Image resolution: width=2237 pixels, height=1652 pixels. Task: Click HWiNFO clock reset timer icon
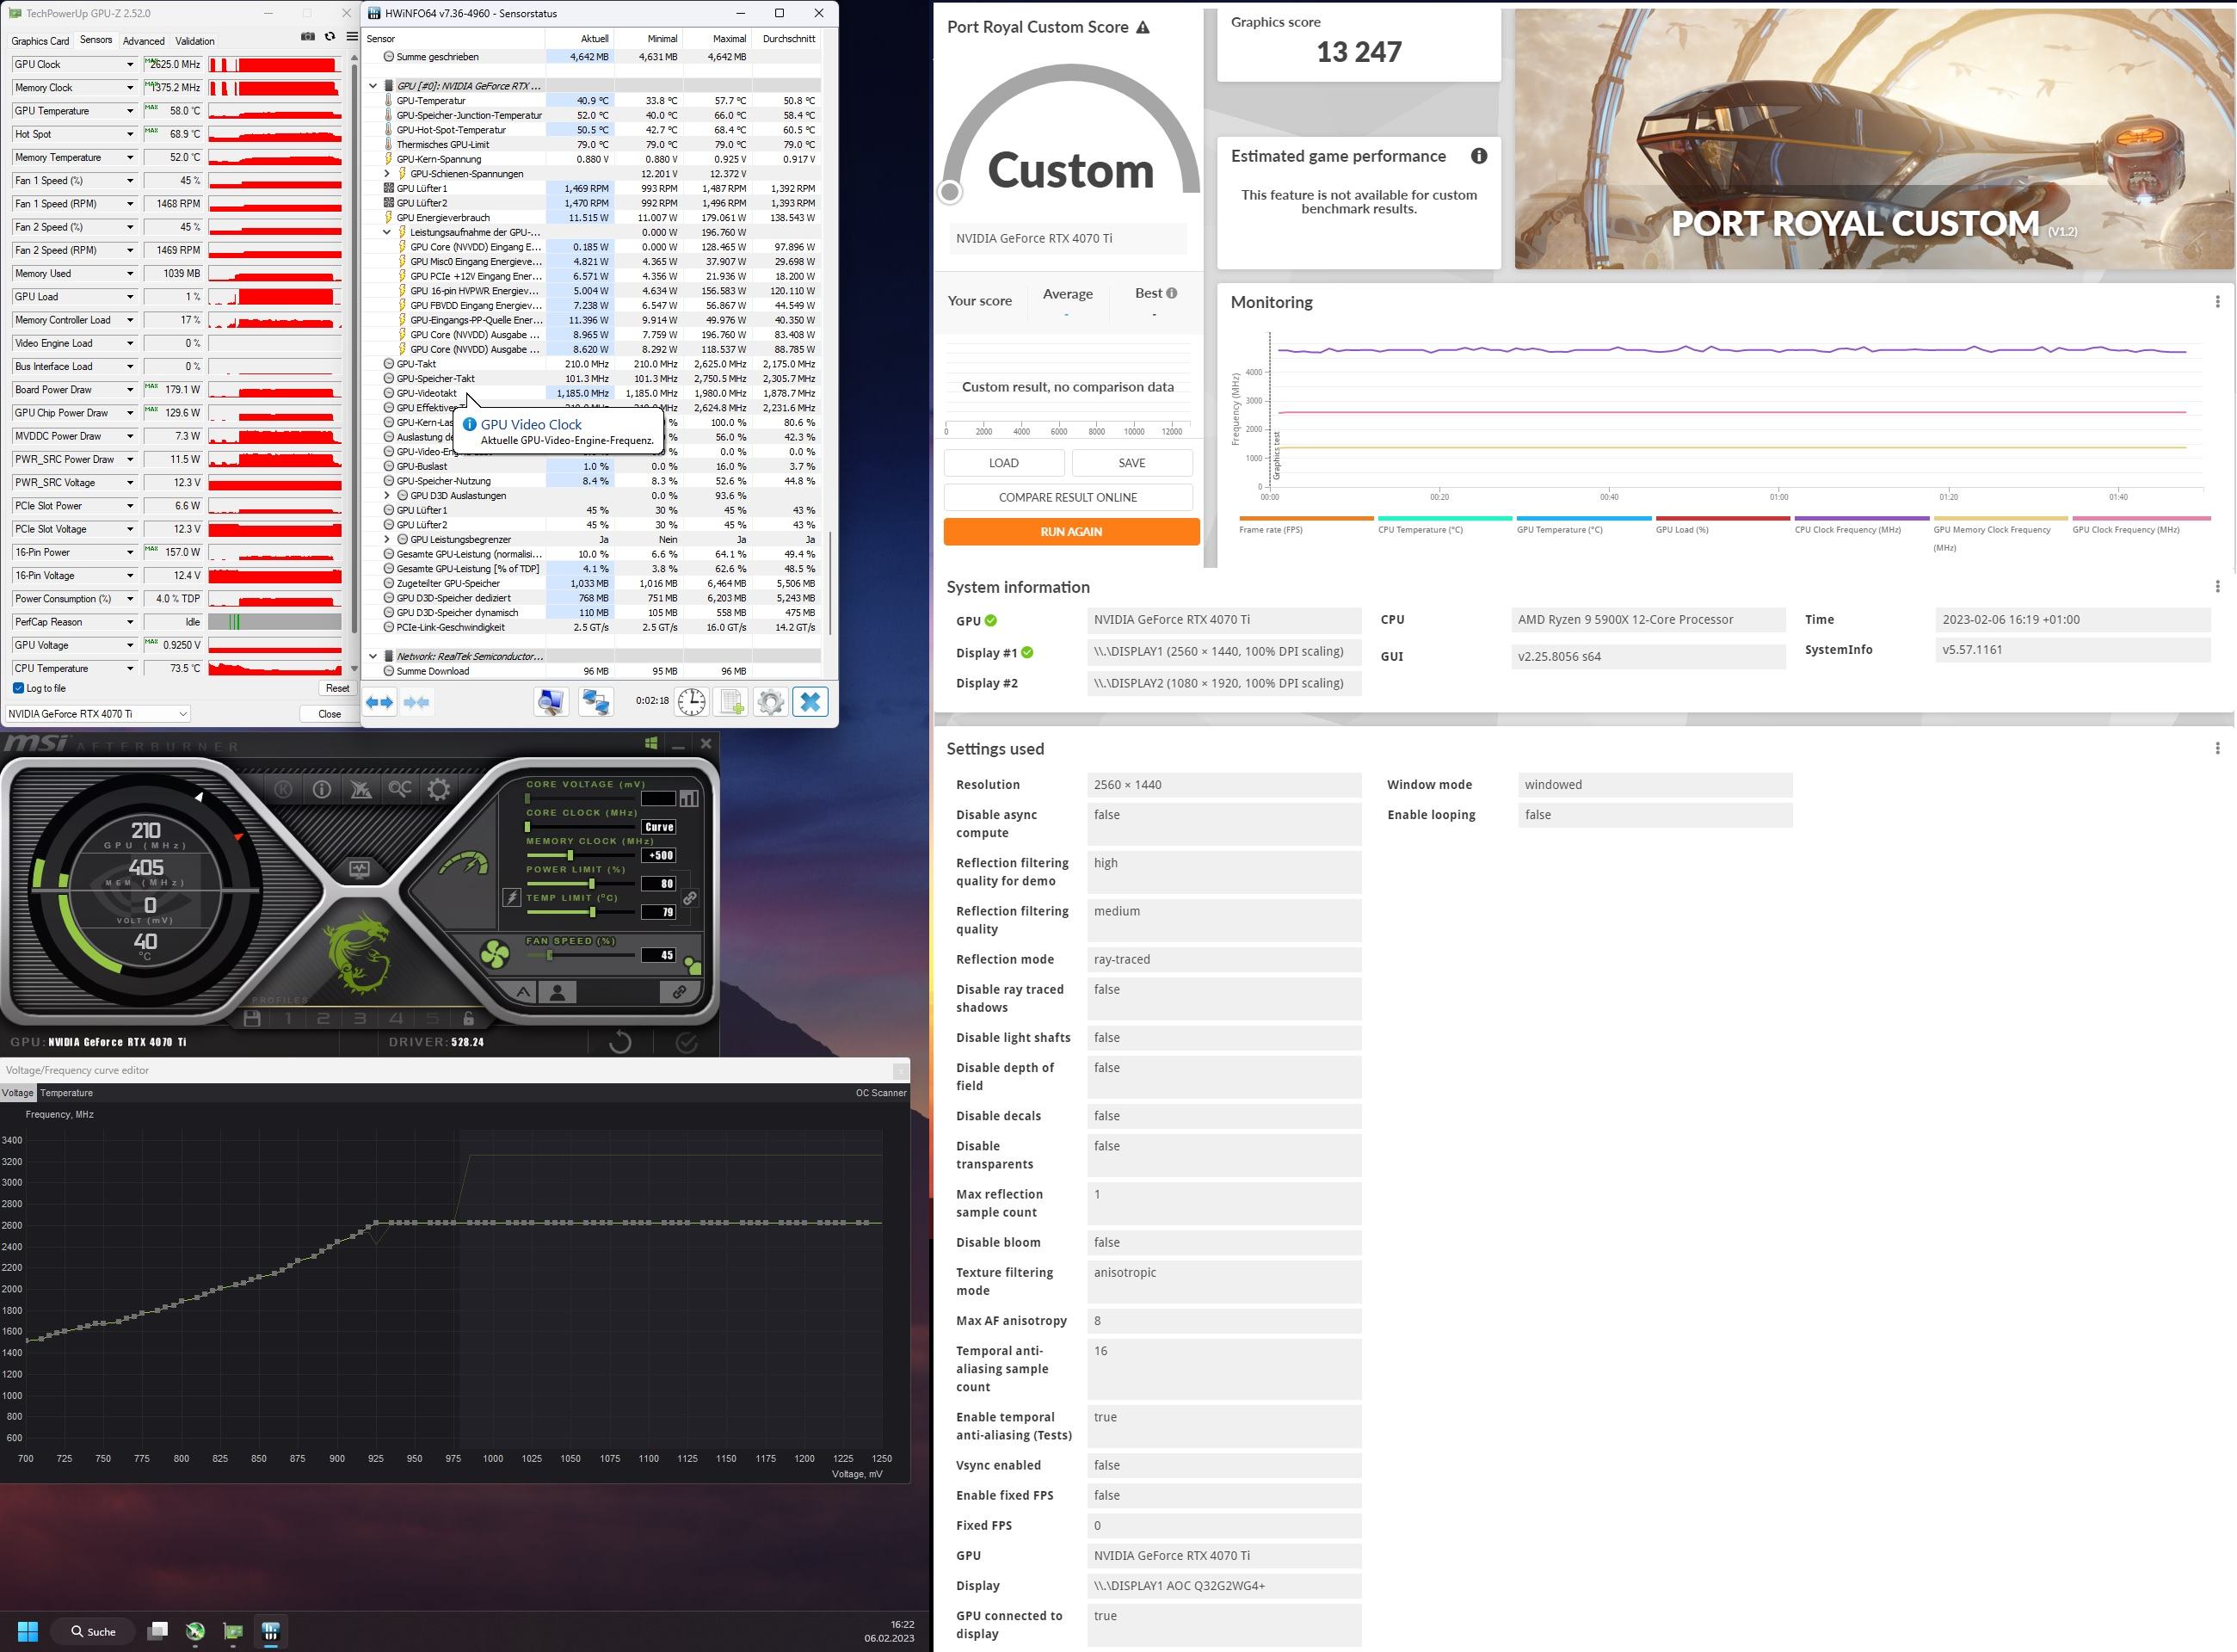point(691,702)
